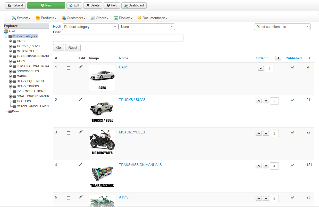Move TRUCKS / SUV'S up in order

point(259,101)
